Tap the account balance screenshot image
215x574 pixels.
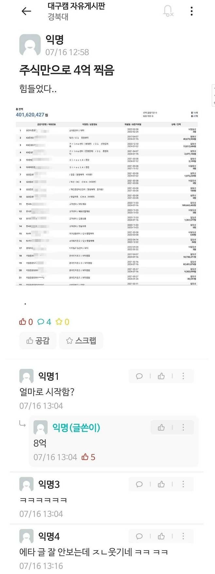pyautogui.click(x=107, y=196)
